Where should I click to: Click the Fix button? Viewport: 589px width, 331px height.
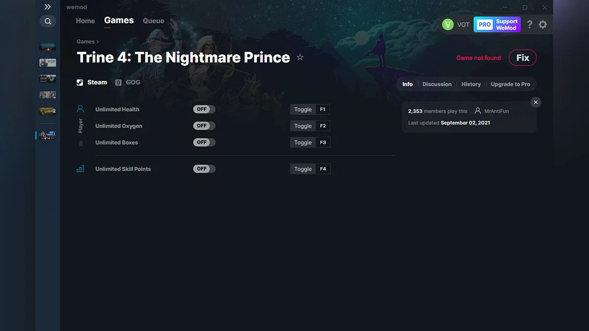[522, 57]
